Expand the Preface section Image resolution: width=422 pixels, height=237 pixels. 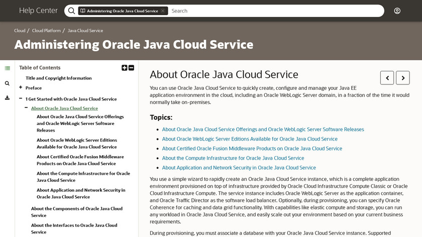pos(21,87)
